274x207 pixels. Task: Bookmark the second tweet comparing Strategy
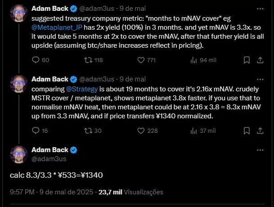tap(247, 131)
